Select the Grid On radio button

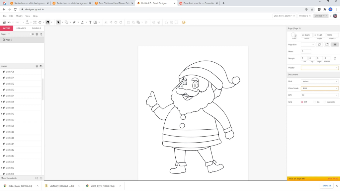pyautogui.click(x=315, y=102)
